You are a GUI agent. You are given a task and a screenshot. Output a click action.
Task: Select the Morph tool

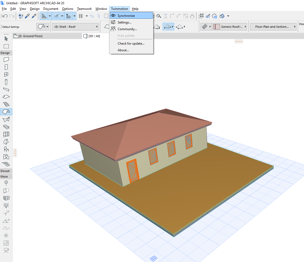(6, 142)
